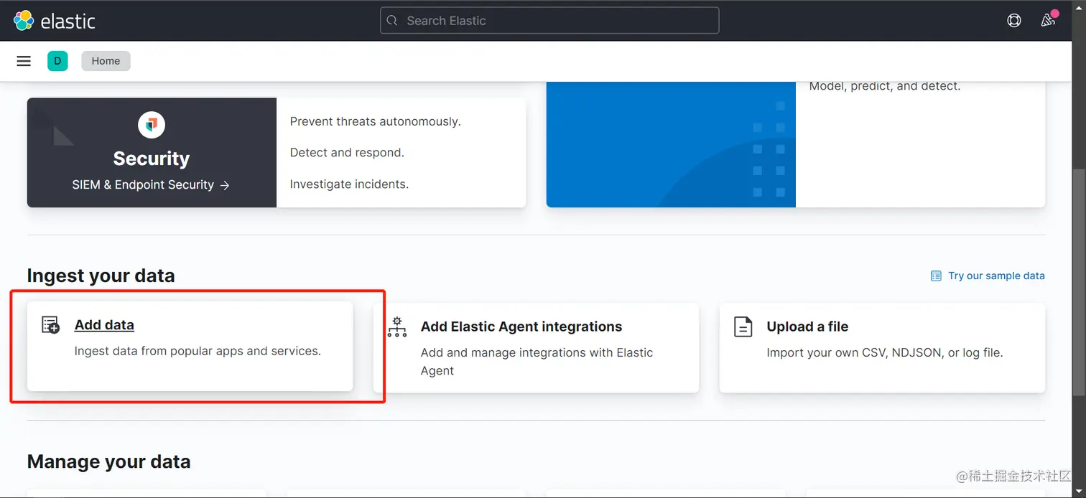1086x498 pixels.
Task: Click 'Prevent threats autonomously.' text
Action: point(376,121)
